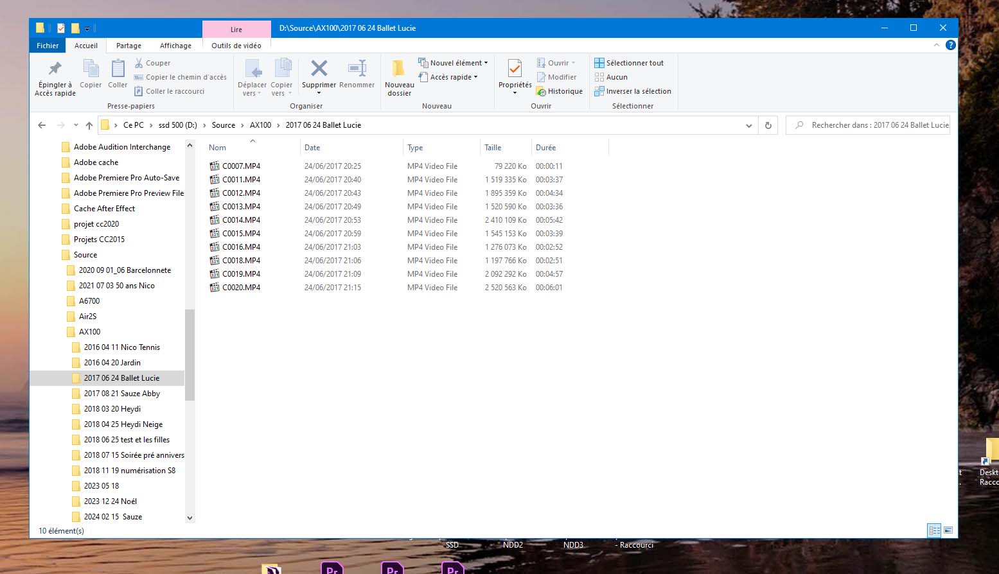Open the Help question mark icon

click(951, 45)
